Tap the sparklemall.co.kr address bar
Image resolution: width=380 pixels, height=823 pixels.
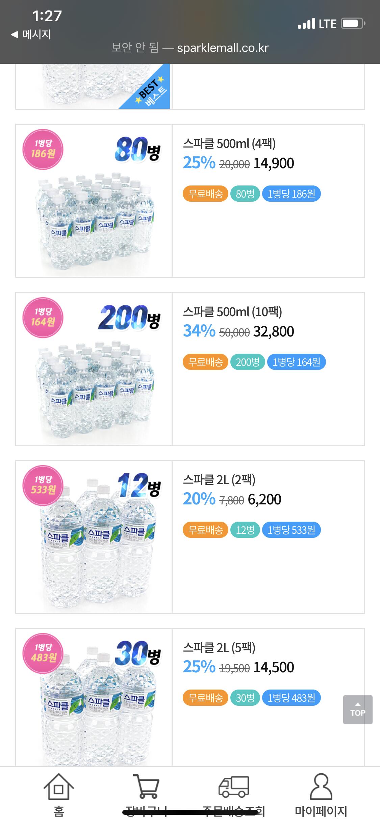tap(190, 48)
